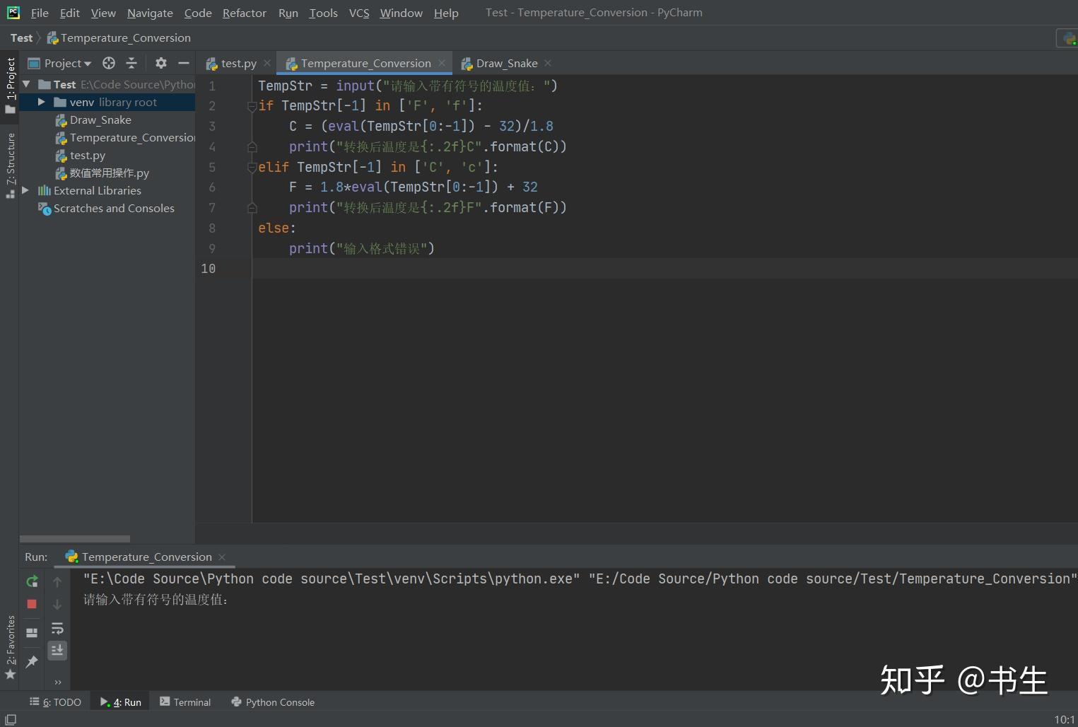Rerun the Temperature_Conversion program
This screenshot has width=1078, height=727.
32,581
